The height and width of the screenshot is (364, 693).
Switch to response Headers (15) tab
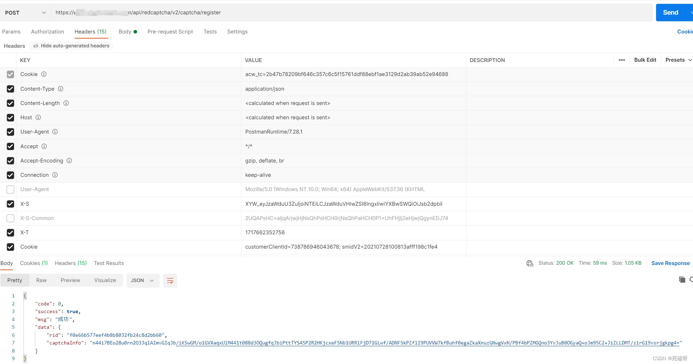tap(71, 263)
